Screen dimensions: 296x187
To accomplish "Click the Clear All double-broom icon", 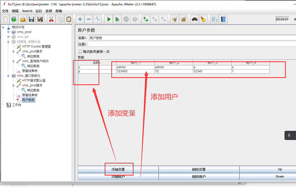I will coord(183,19).
